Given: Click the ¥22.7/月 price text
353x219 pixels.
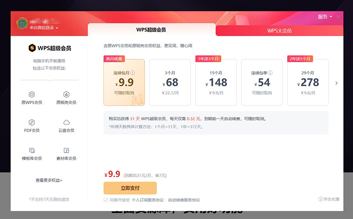Looking at the screenshot, I should (x=170, y=93).
